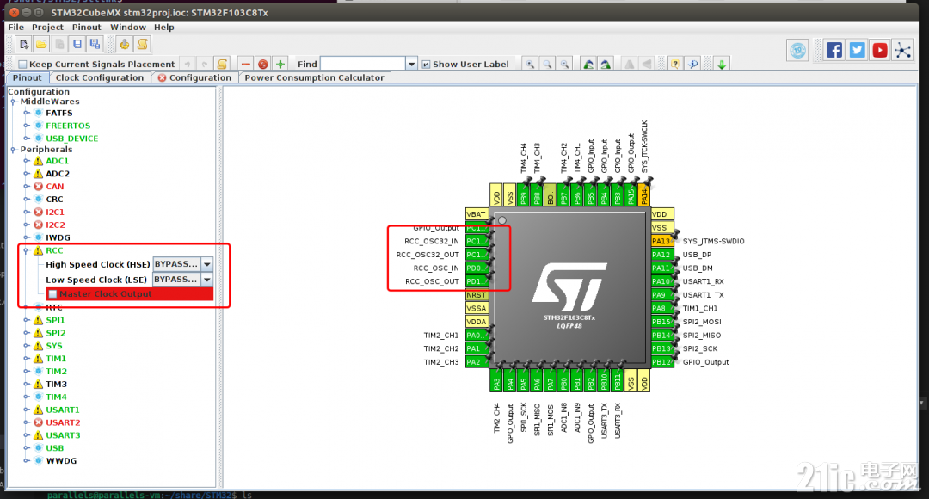The height and width of the screenshot is (499, 929).
Task: Click the yellow question mark help icon
Action: click(x=675, y=64)
